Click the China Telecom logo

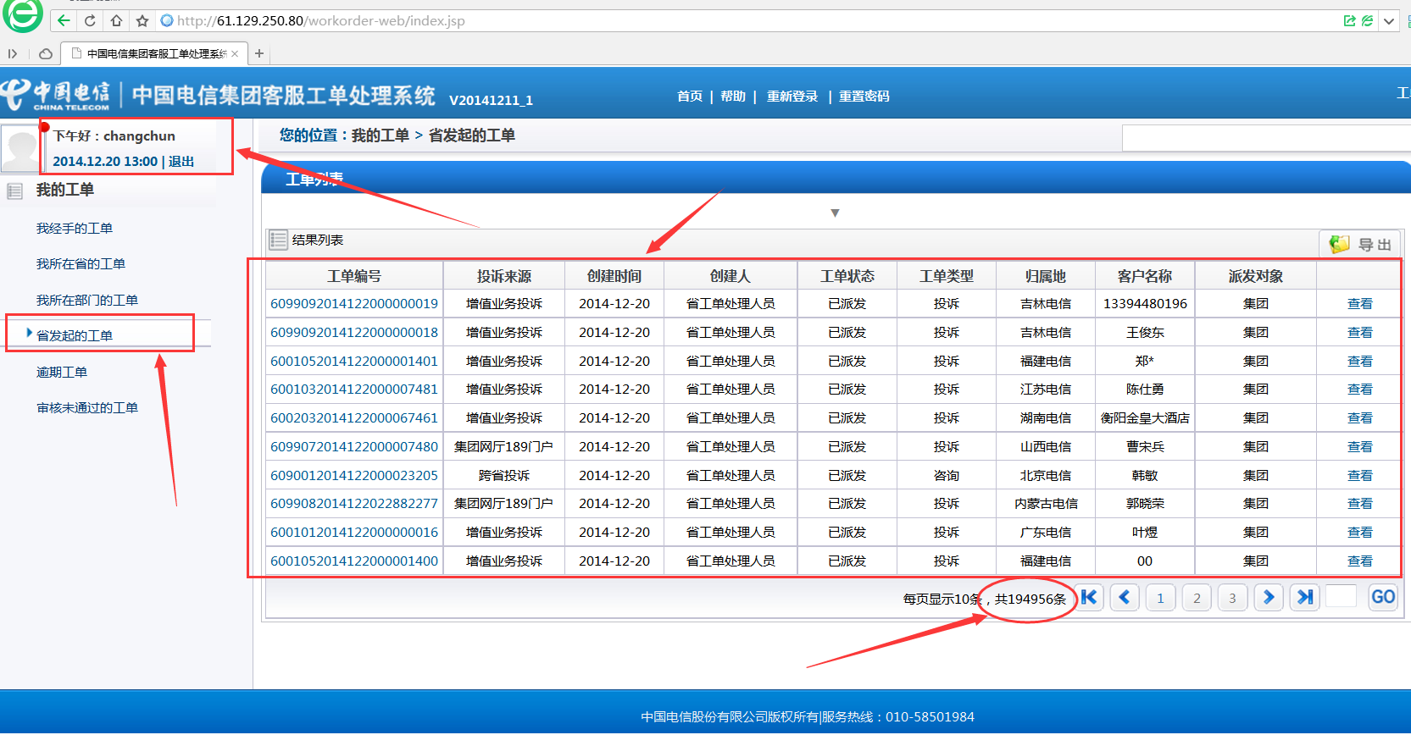[56, 95]
